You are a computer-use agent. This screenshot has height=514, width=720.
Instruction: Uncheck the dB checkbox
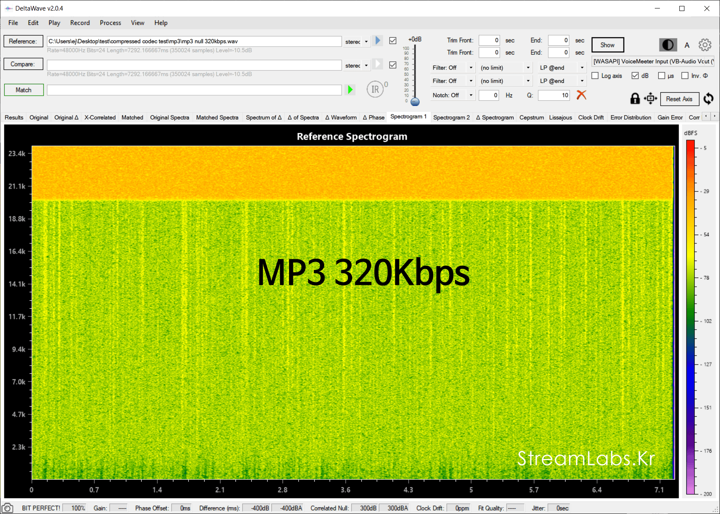[635, 76]
